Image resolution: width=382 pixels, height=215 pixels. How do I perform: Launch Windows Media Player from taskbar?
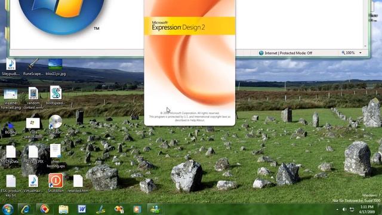point(137,209)
